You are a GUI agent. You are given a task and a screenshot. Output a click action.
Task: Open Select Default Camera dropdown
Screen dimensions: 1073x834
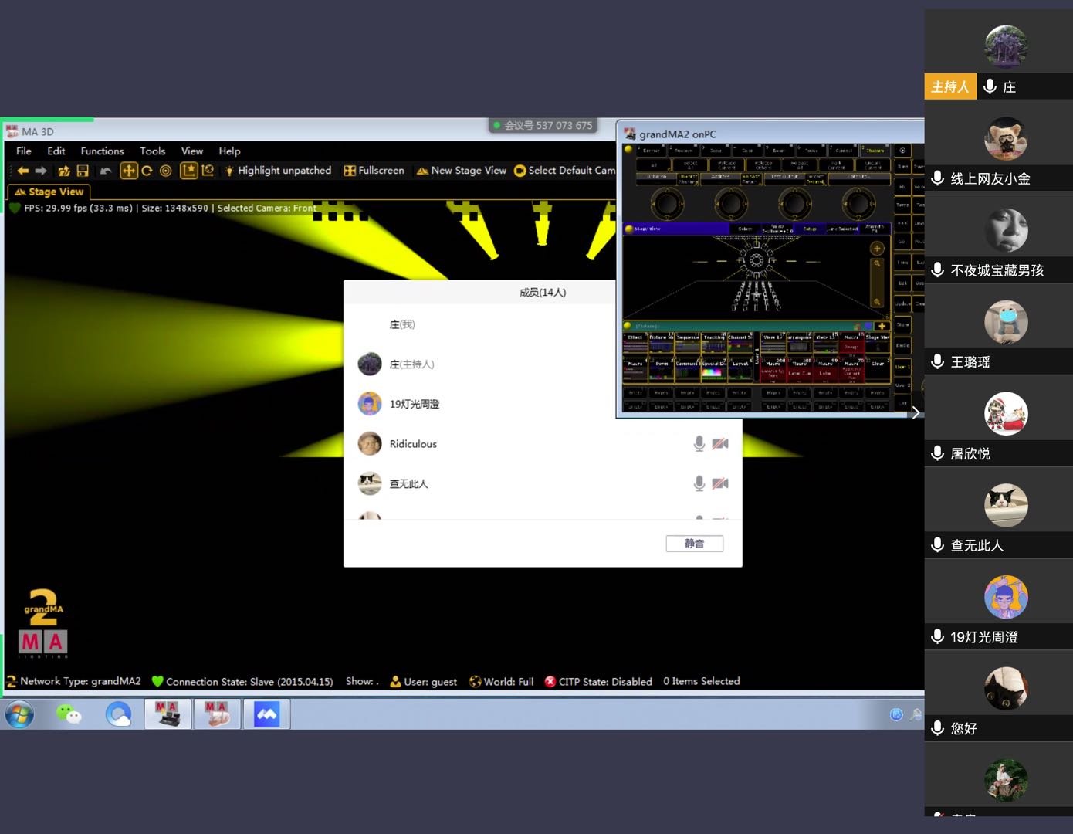564,171
